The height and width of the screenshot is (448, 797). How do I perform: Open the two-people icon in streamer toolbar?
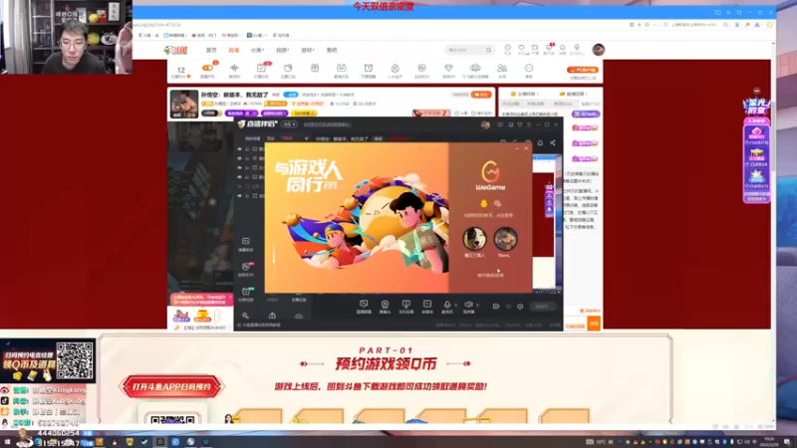[x=502, y=68]
